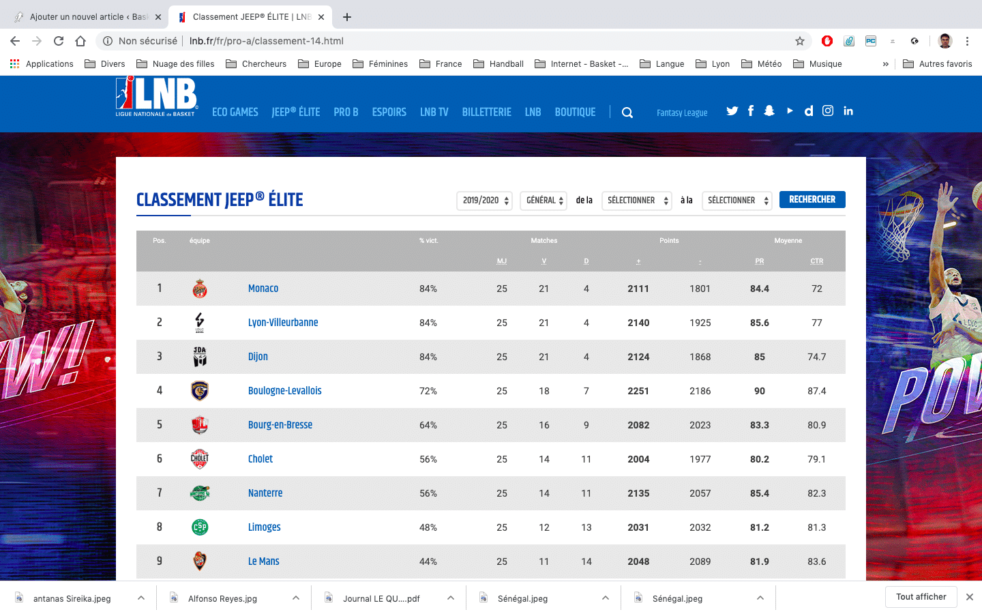Open JEEP ÉLITE menu item
The height and width of the screenshot is (614, 982).
(296, 112)
